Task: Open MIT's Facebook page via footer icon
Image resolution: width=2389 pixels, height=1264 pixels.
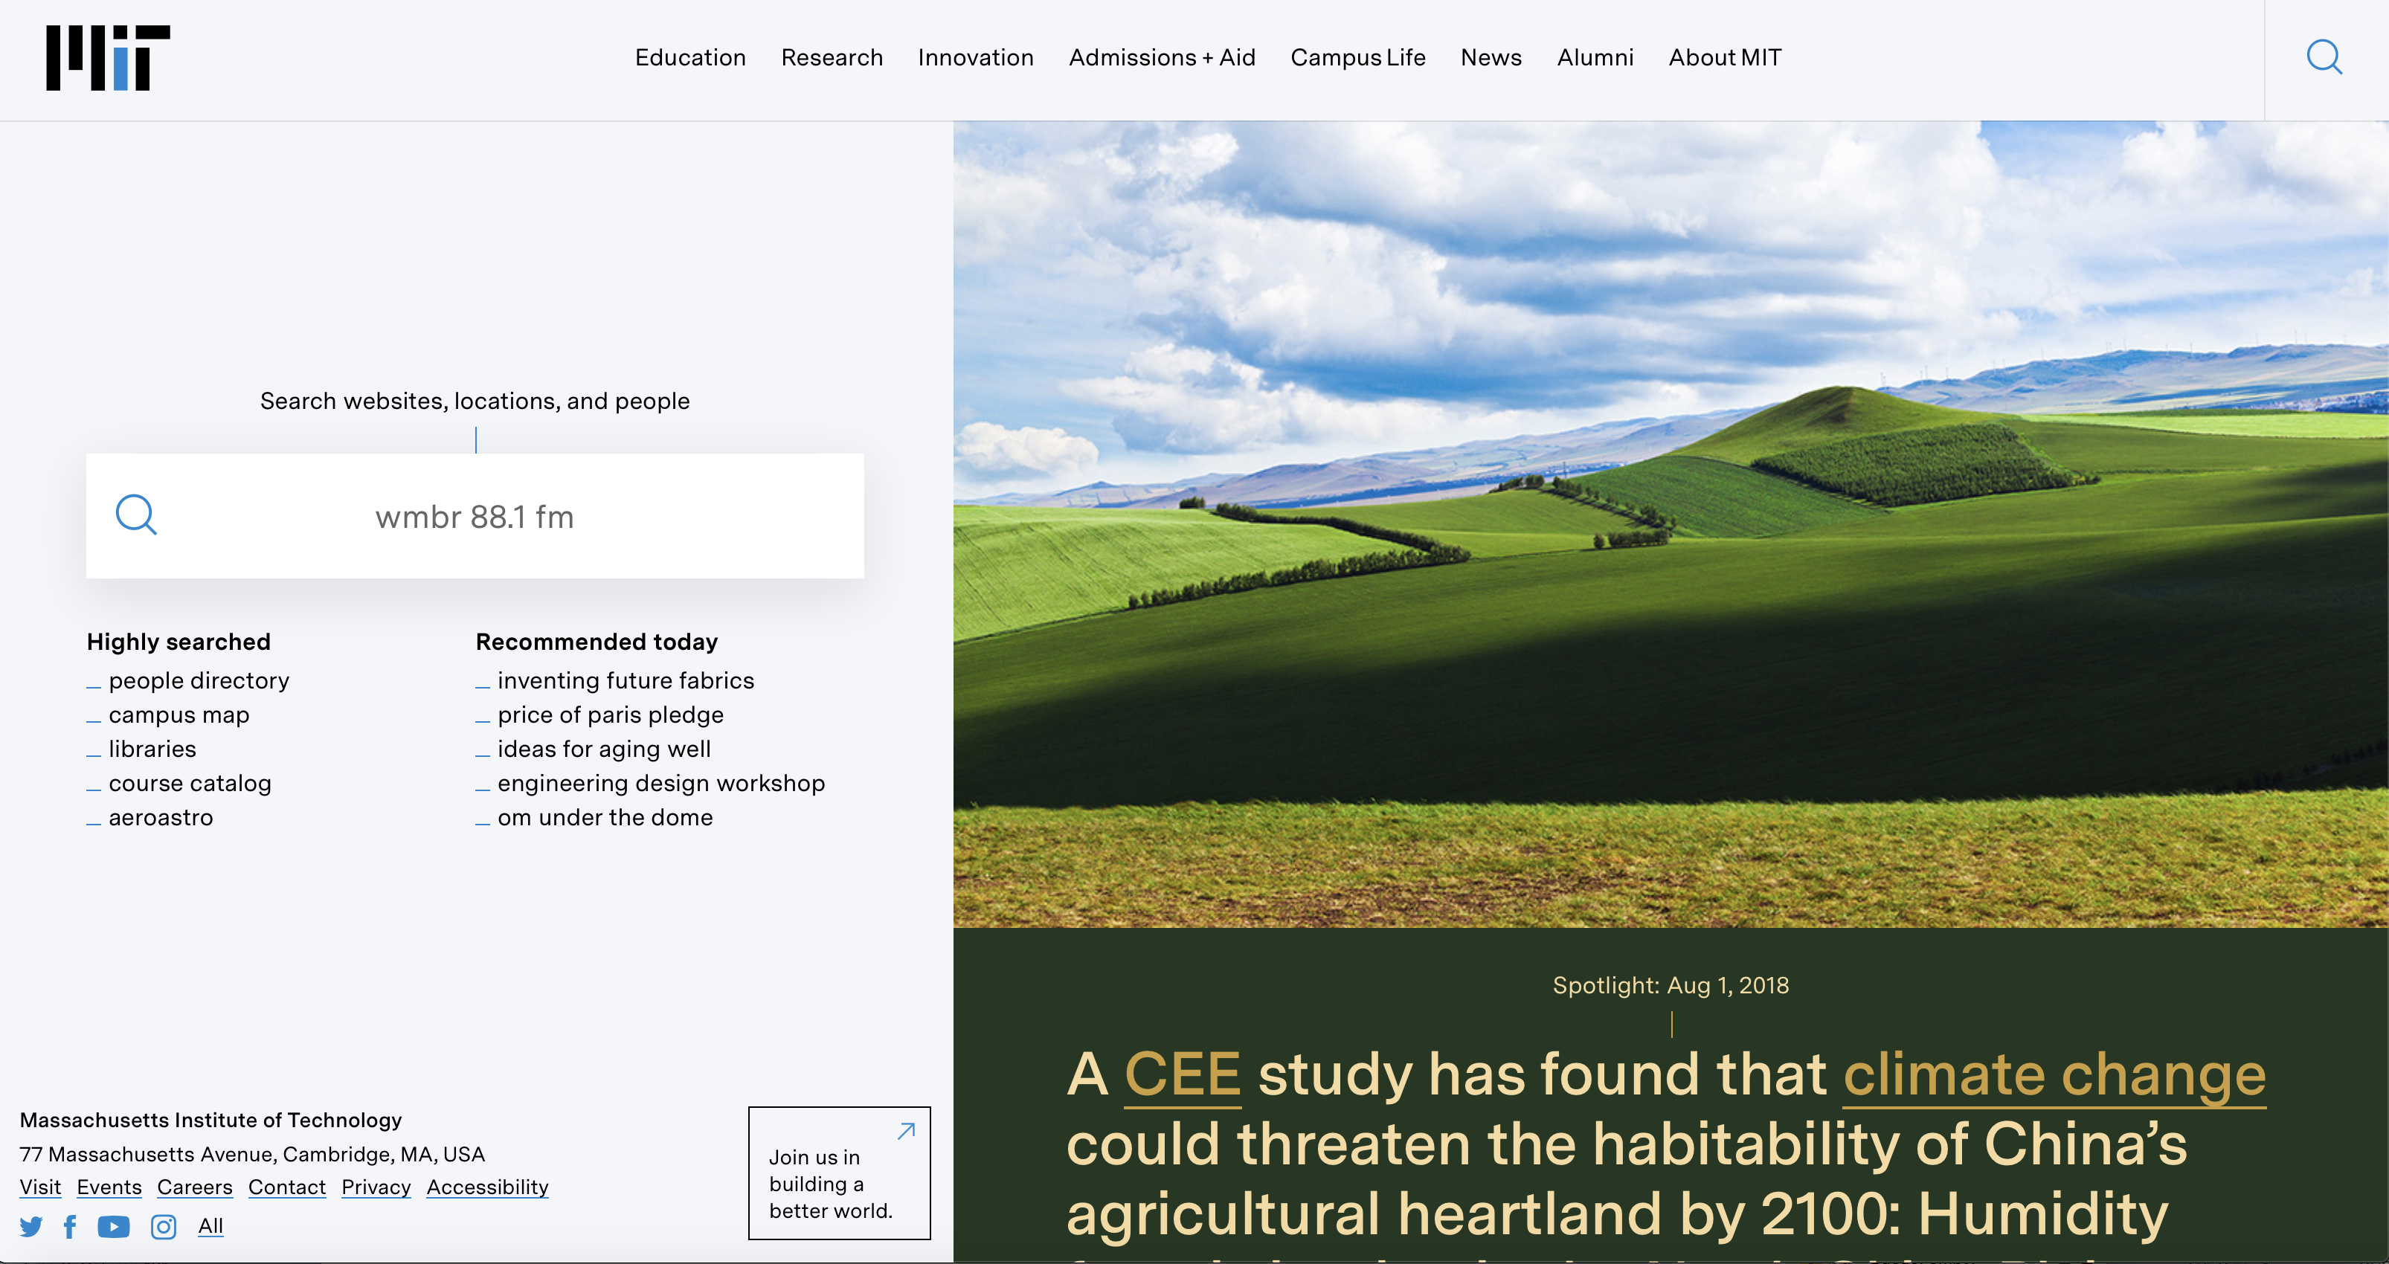Action: point(71,1226)
